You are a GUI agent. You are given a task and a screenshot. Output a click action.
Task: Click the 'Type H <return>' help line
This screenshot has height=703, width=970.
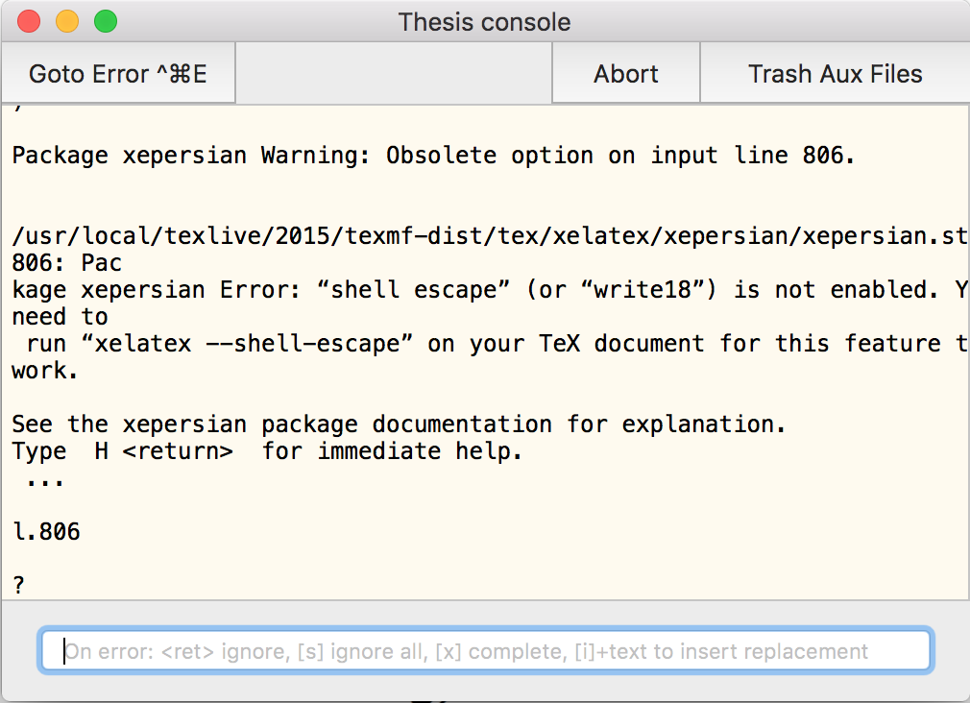coord(267,451)
